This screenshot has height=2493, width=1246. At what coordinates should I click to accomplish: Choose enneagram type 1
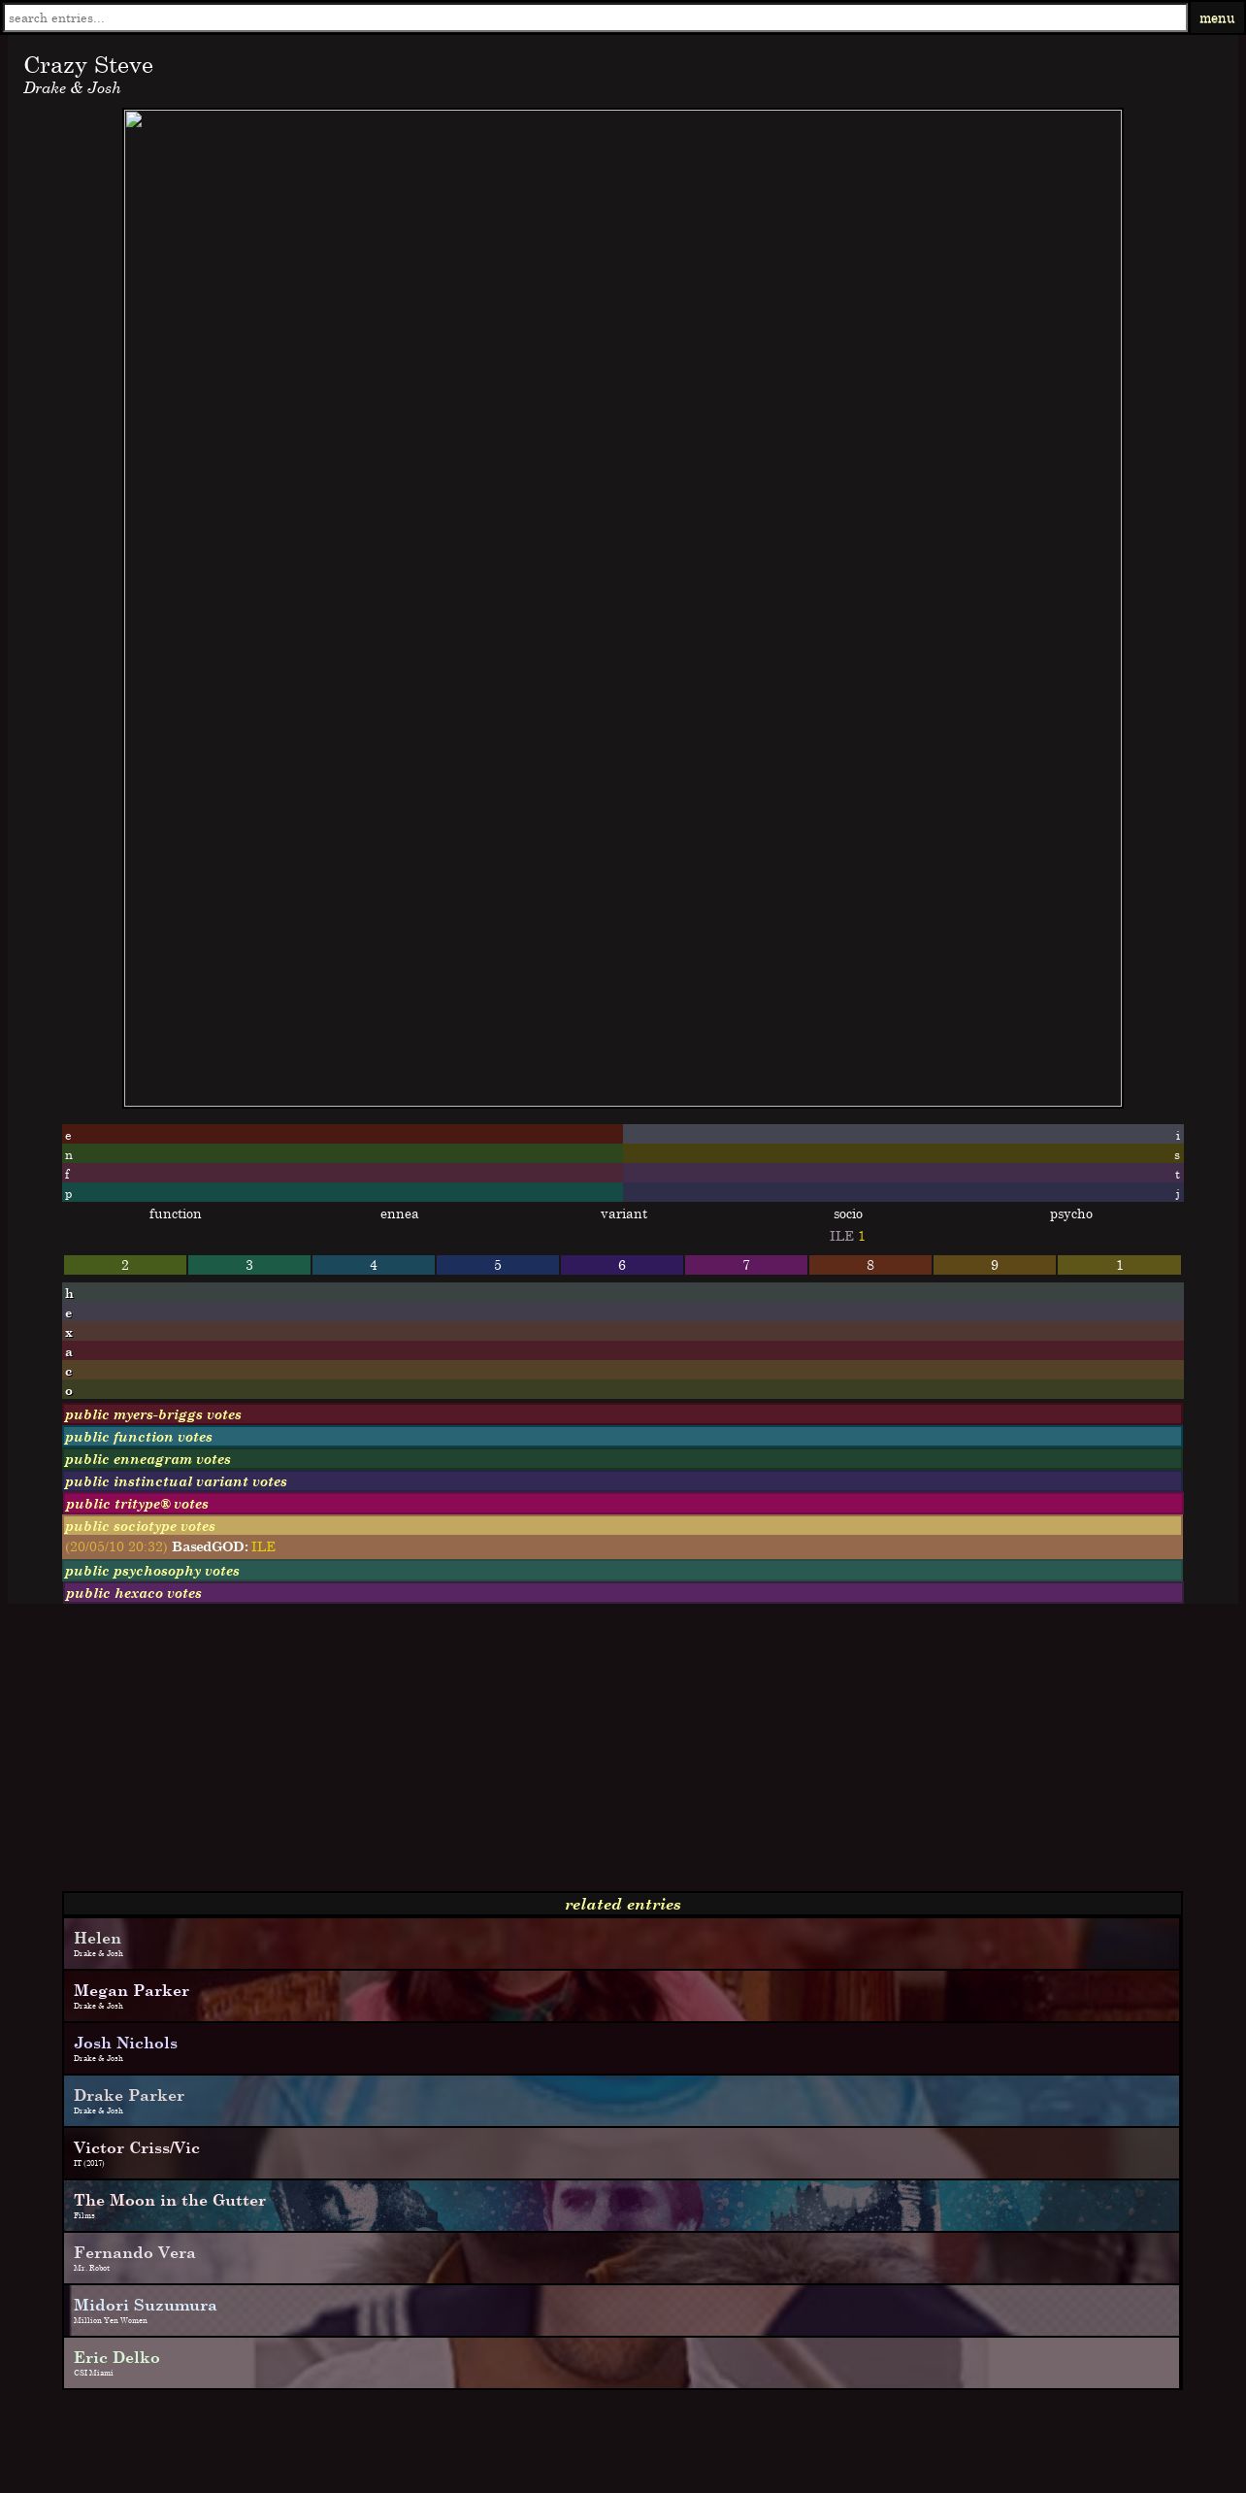click(x=1119, y=1265)
